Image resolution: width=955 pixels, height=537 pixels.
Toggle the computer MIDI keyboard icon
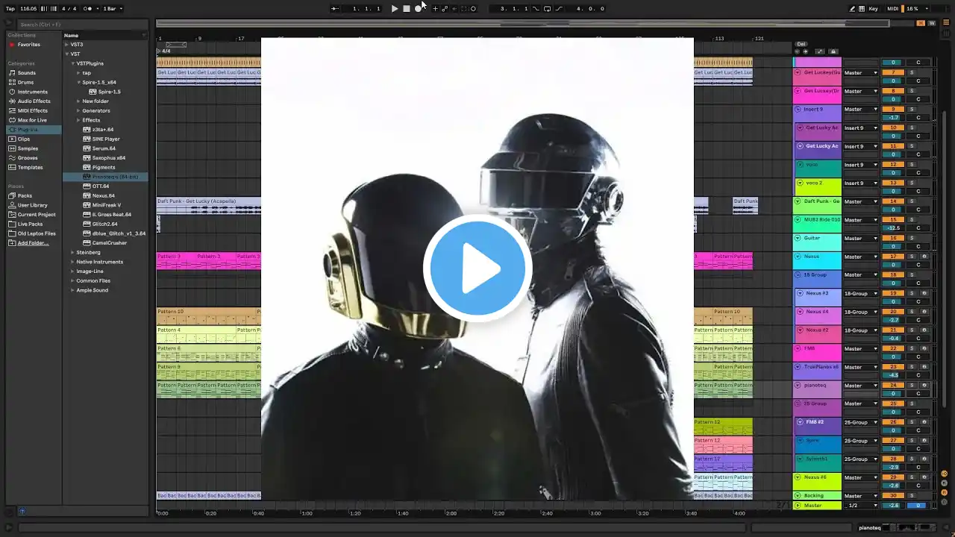pyautogui.click(x=862, y=9)
